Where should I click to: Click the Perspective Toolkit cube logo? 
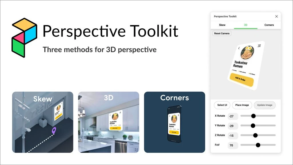coord(24,37)
